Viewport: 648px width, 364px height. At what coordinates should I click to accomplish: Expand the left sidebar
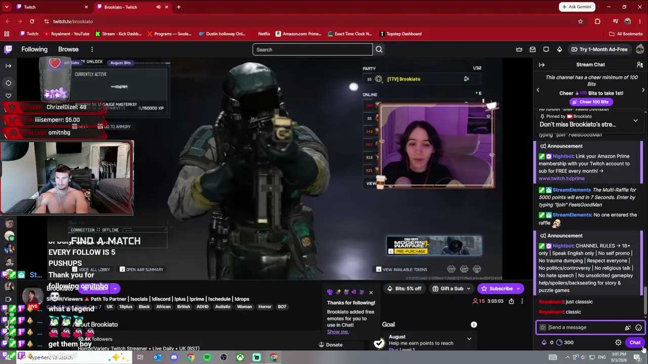(x=8, y=66)
